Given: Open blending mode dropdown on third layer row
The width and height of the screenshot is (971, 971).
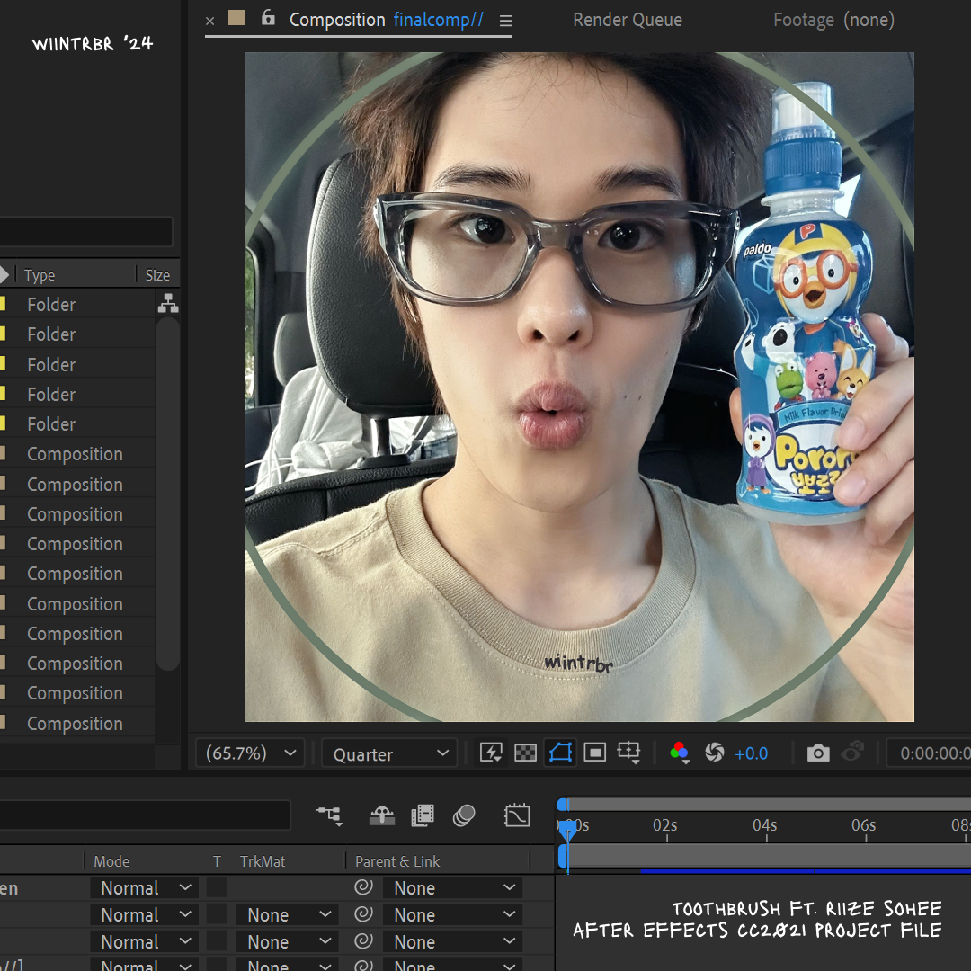Looking at the screenshot, I should click(x=145, y=942).
